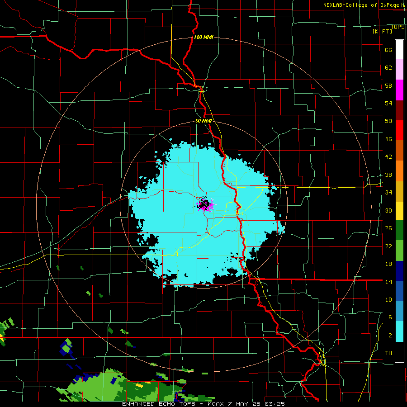Click the '18' legend value
The height and width of the screenshot is (407, 407).
coord(388,264)
